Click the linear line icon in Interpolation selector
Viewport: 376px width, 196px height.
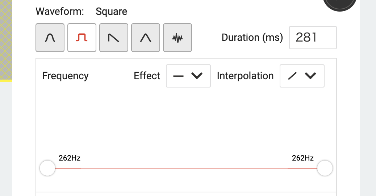(x=293, y=76)
